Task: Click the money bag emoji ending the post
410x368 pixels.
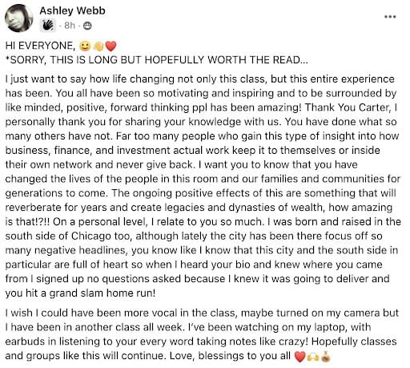Action: pyautogui.click(x=326, y=356)
